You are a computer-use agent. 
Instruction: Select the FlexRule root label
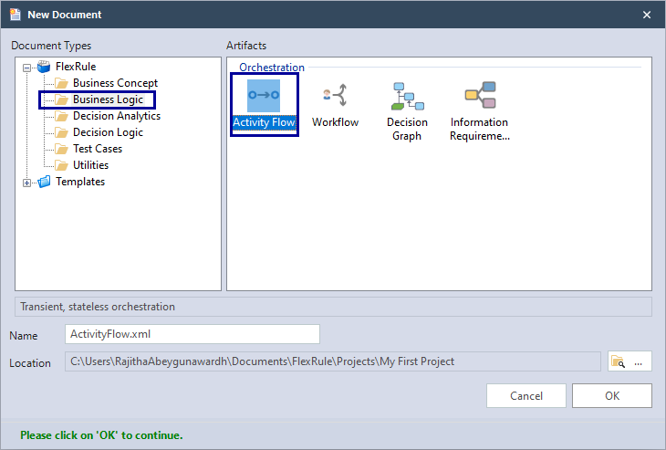[x=76, y=67]
